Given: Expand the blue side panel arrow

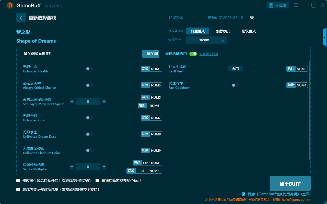Looking at the screenshot, I should 324,37.
